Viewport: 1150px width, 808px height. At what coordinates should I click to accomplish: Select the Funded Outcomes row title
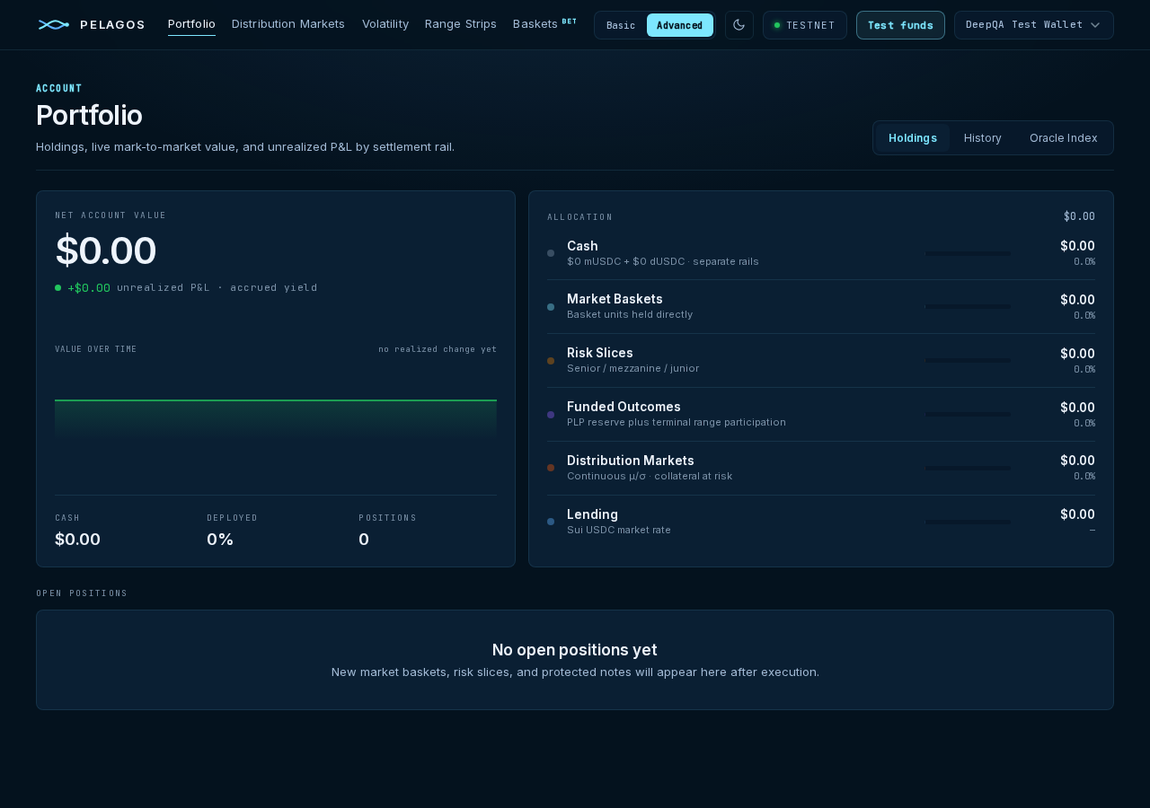(x=624, y=407)
